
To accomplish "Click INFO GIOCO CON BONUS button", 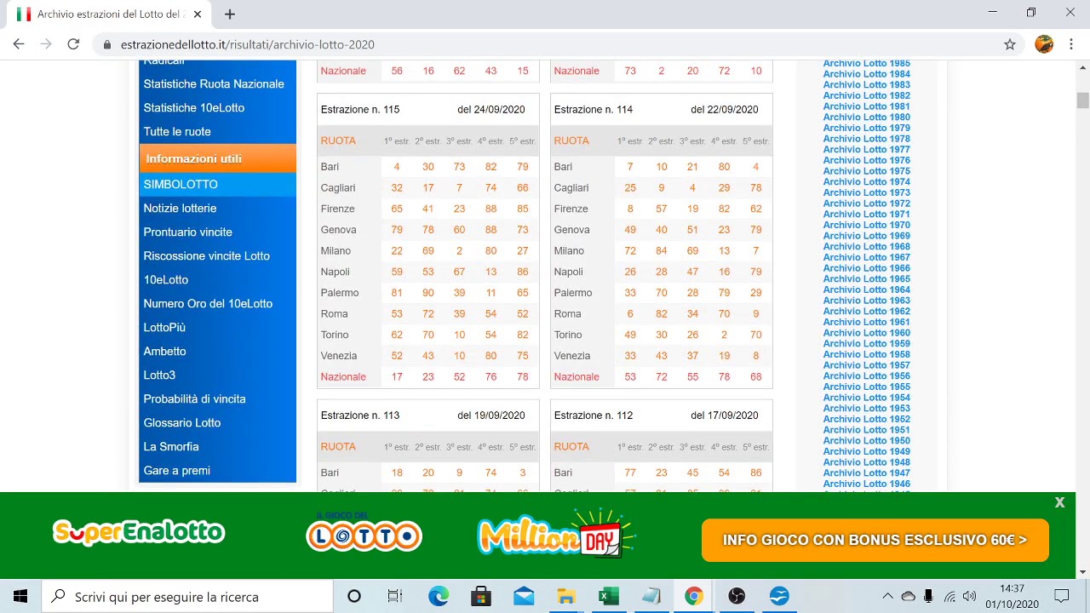I will point(875,540).
